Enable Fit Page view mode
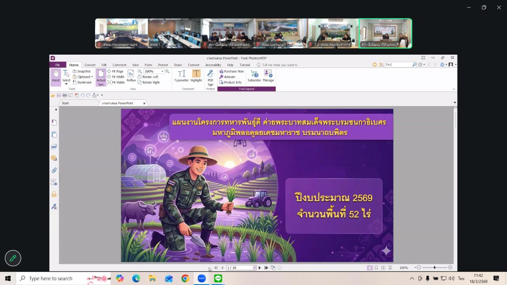 (116, 71)
